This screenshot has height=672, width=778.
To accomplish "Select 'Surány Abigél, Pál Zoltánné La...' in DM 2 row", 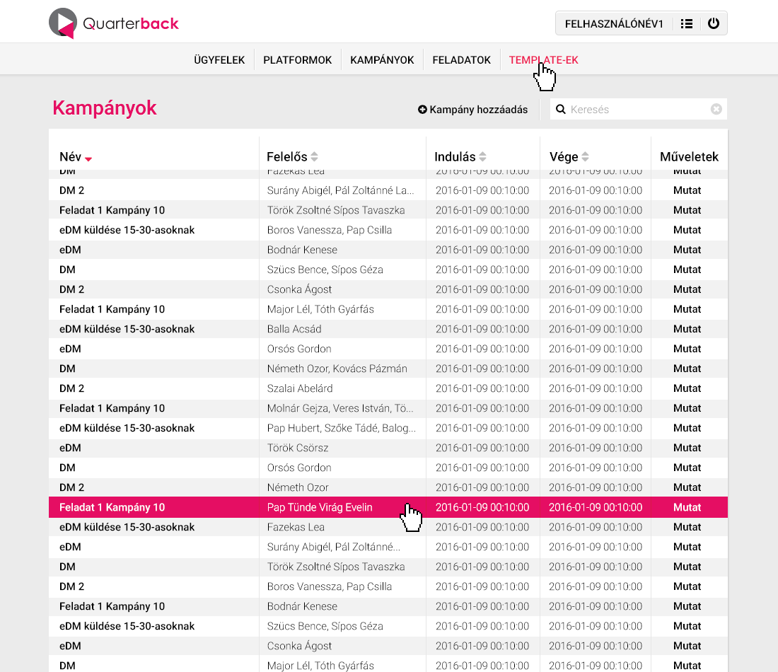I will pos(340,190).
